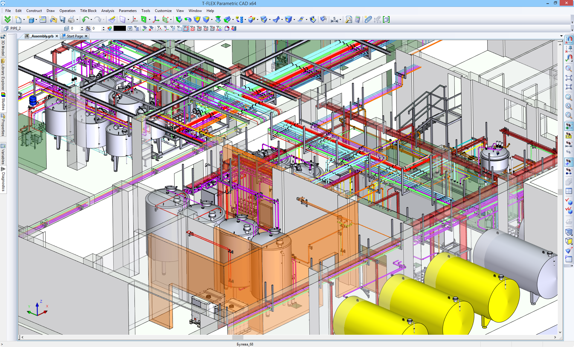The height and width of the screenshot is (347, 574).
Task: Select the local coordinate system icon
Action: click(x=156, y=19)
